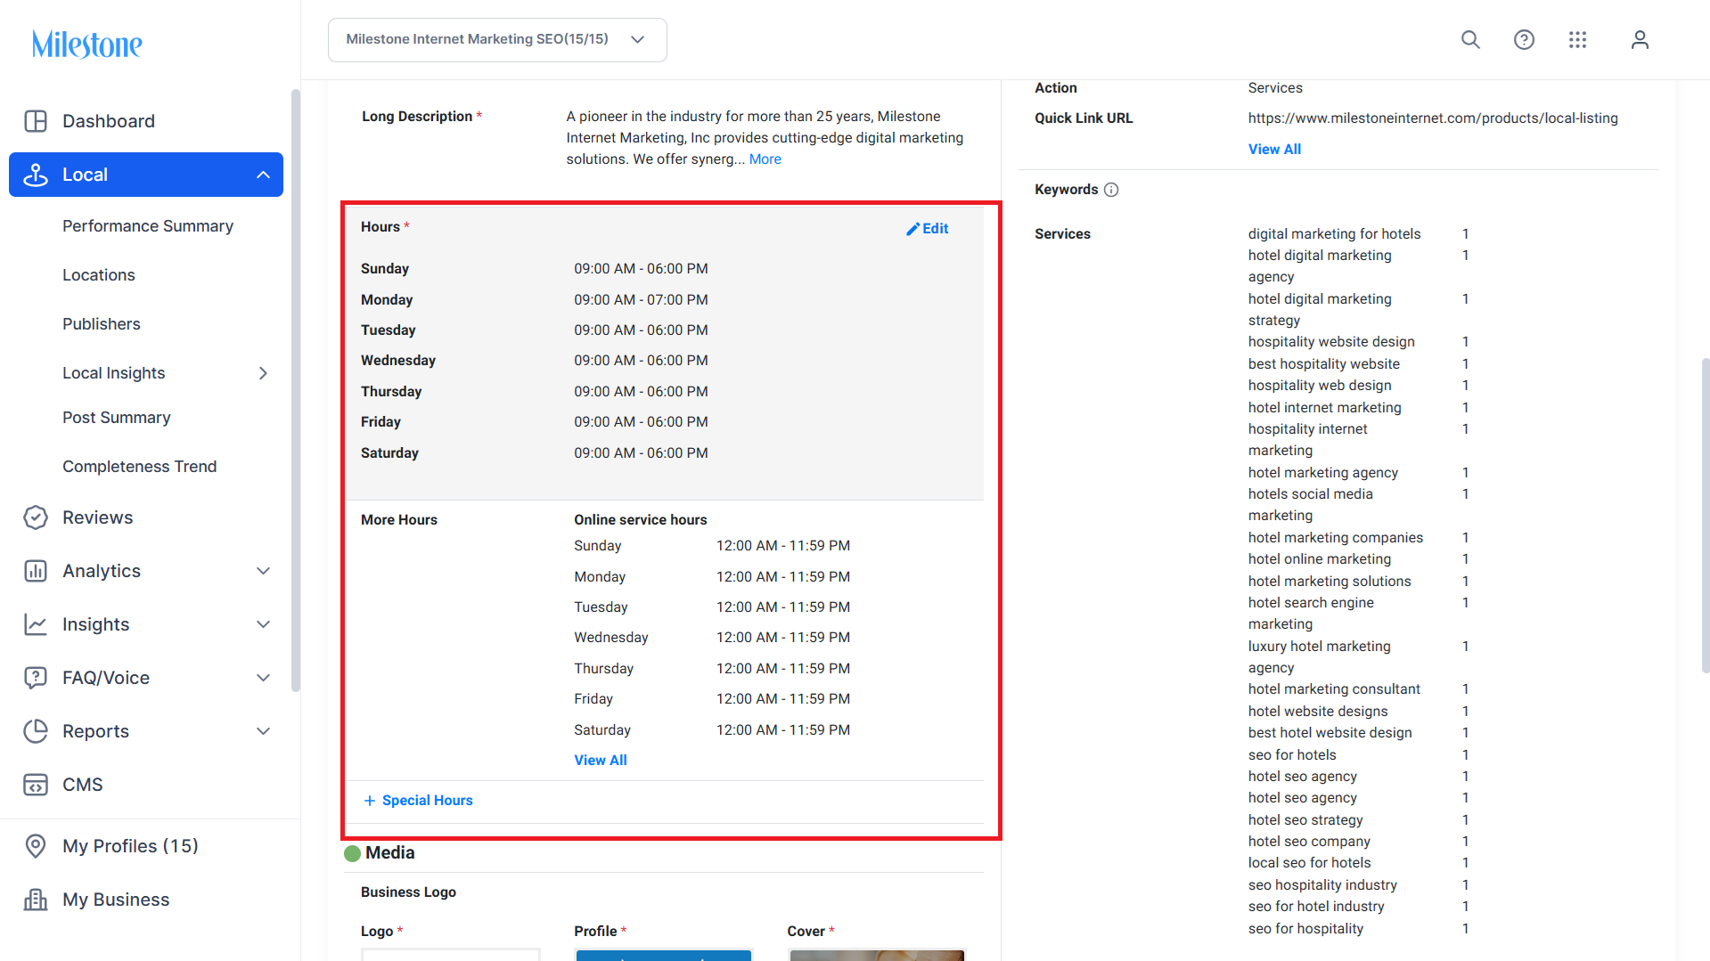Click the Reviews badge icon

point(36,517)
